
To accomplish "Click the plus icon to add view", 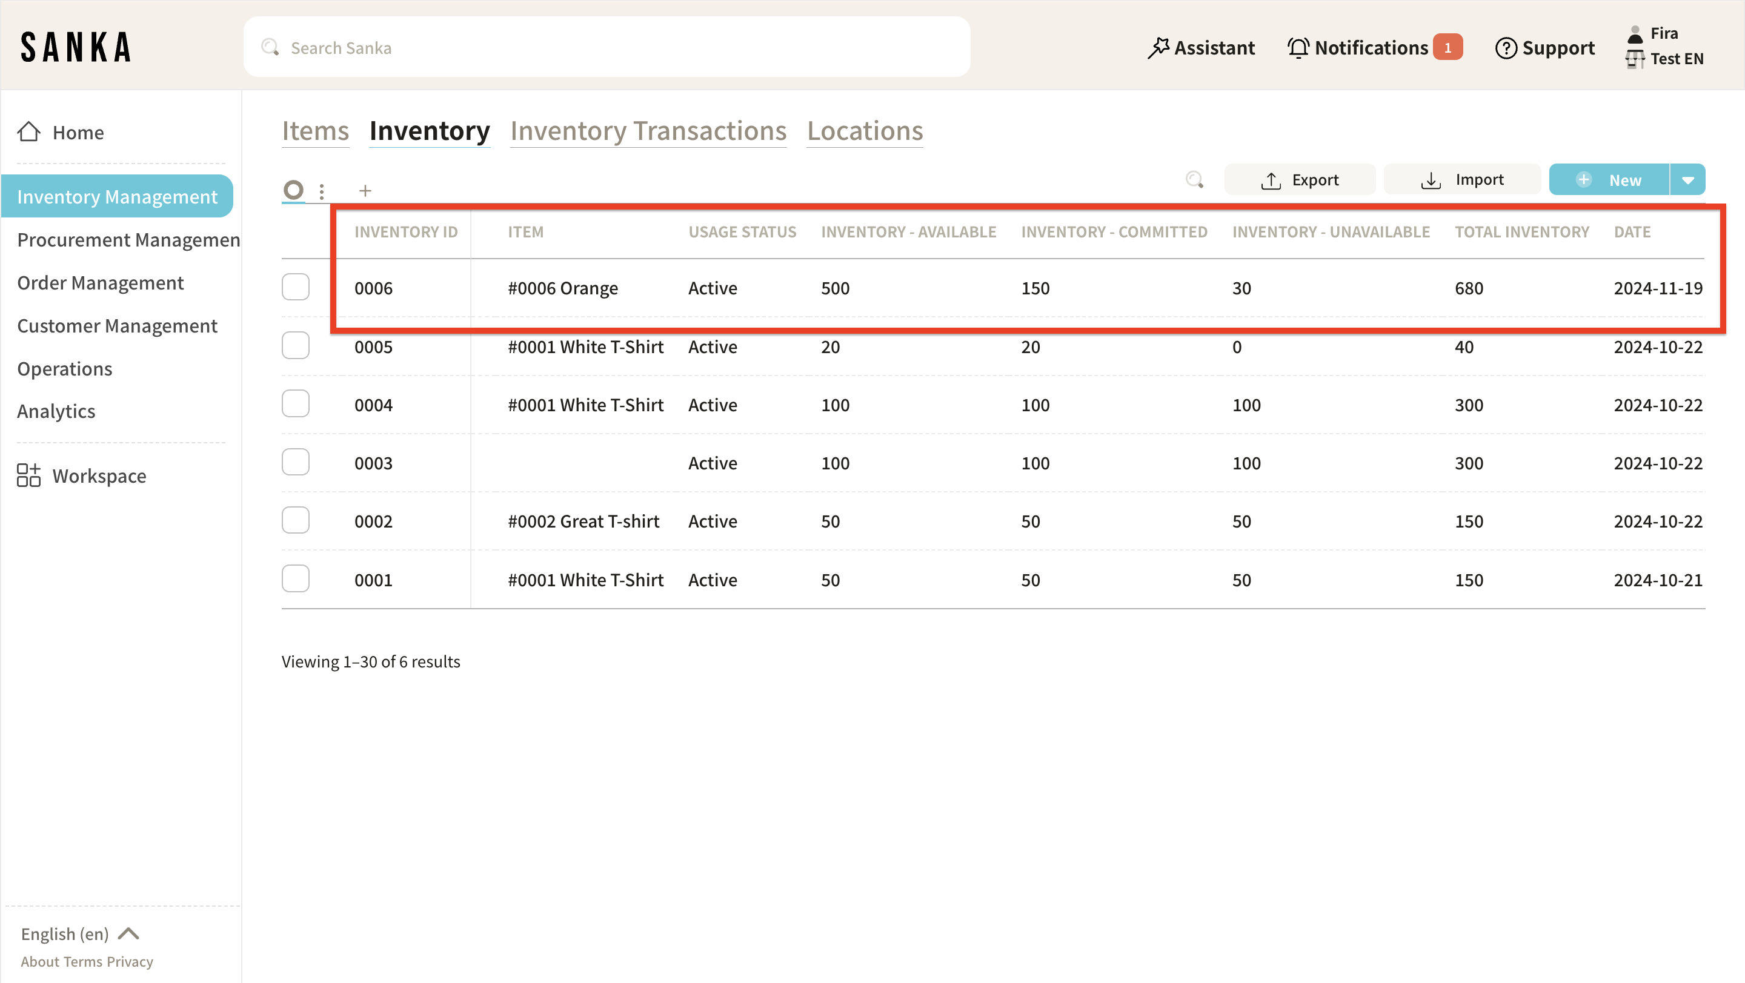I will 365,191.
